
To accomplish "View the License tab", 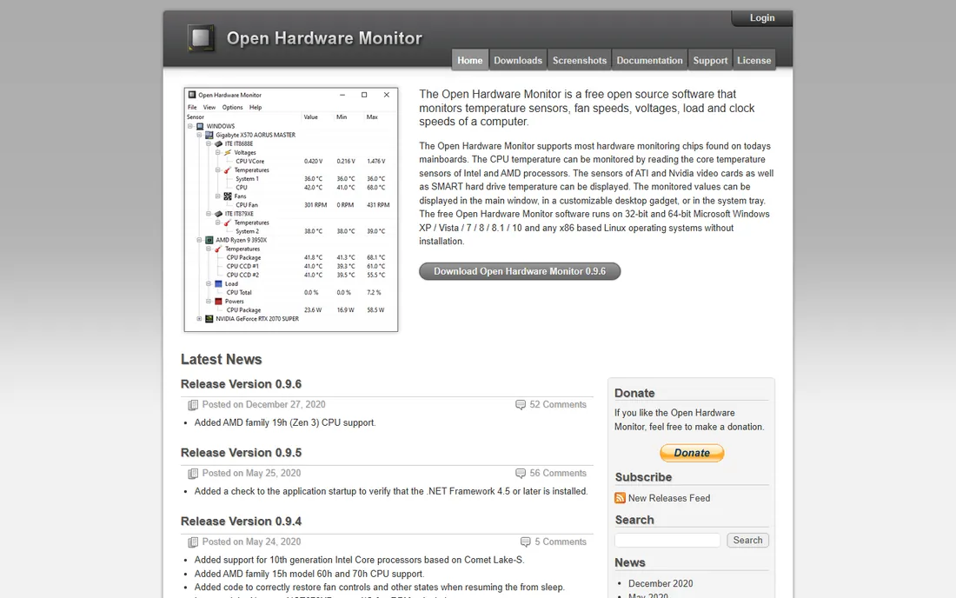I will (x=754, y=60).
